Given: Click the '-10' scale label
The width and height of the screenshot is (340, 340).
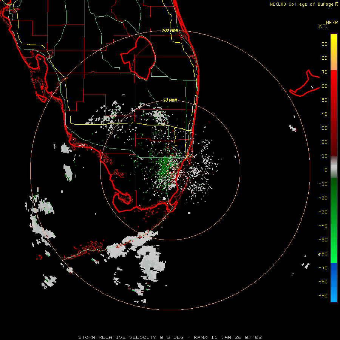Looking at the screenshot, I should pos(323,184).
